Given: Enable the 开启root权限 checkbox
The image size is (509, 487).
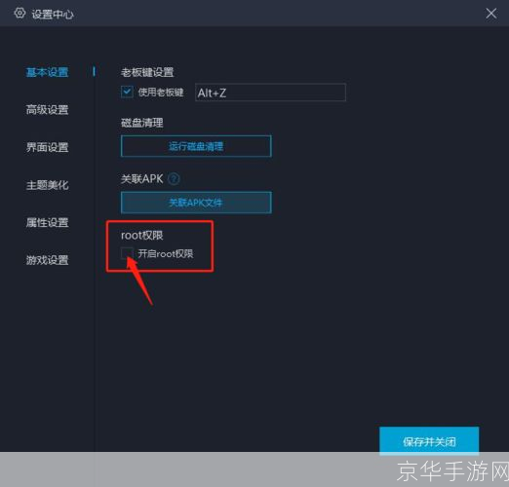Looking at the screenshot, I should tap(127, 253).
